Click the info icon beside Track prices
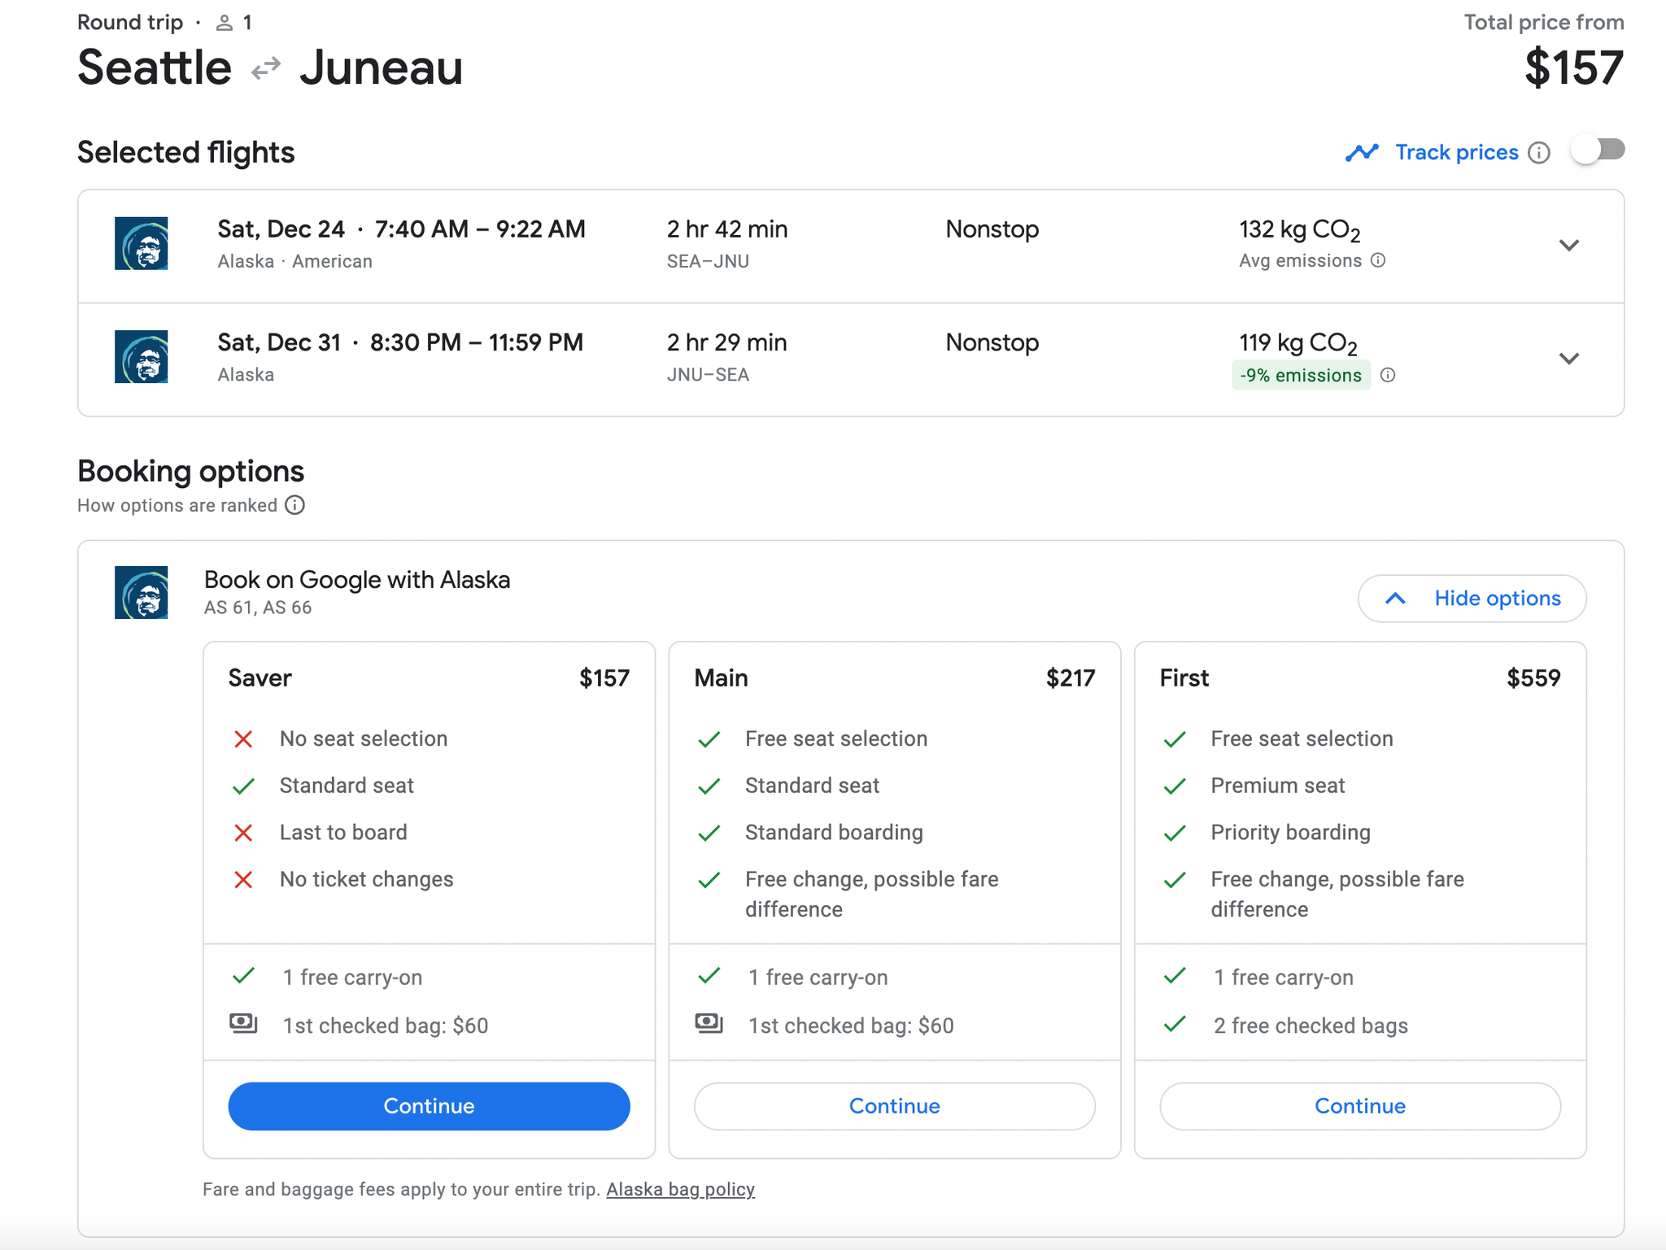The height and width of the screenshot is (1250, 1666). point(1540,152)
